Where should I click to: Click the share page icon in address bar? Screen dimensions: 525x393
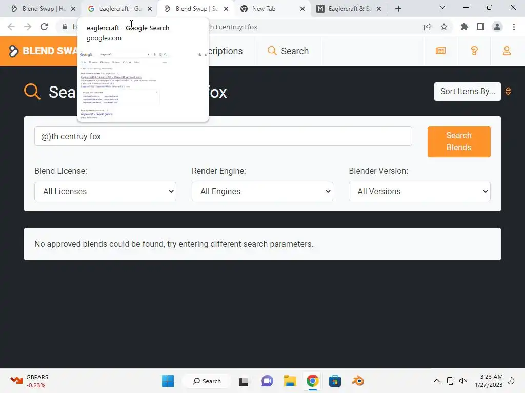pos(428,27)
